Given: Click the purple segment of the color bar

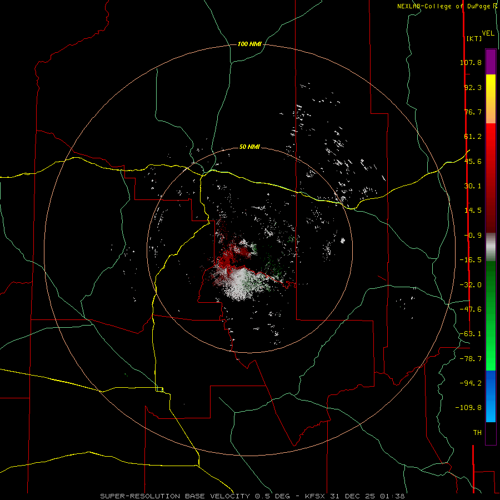Looking at the screenshot, I should coord(491,62).
